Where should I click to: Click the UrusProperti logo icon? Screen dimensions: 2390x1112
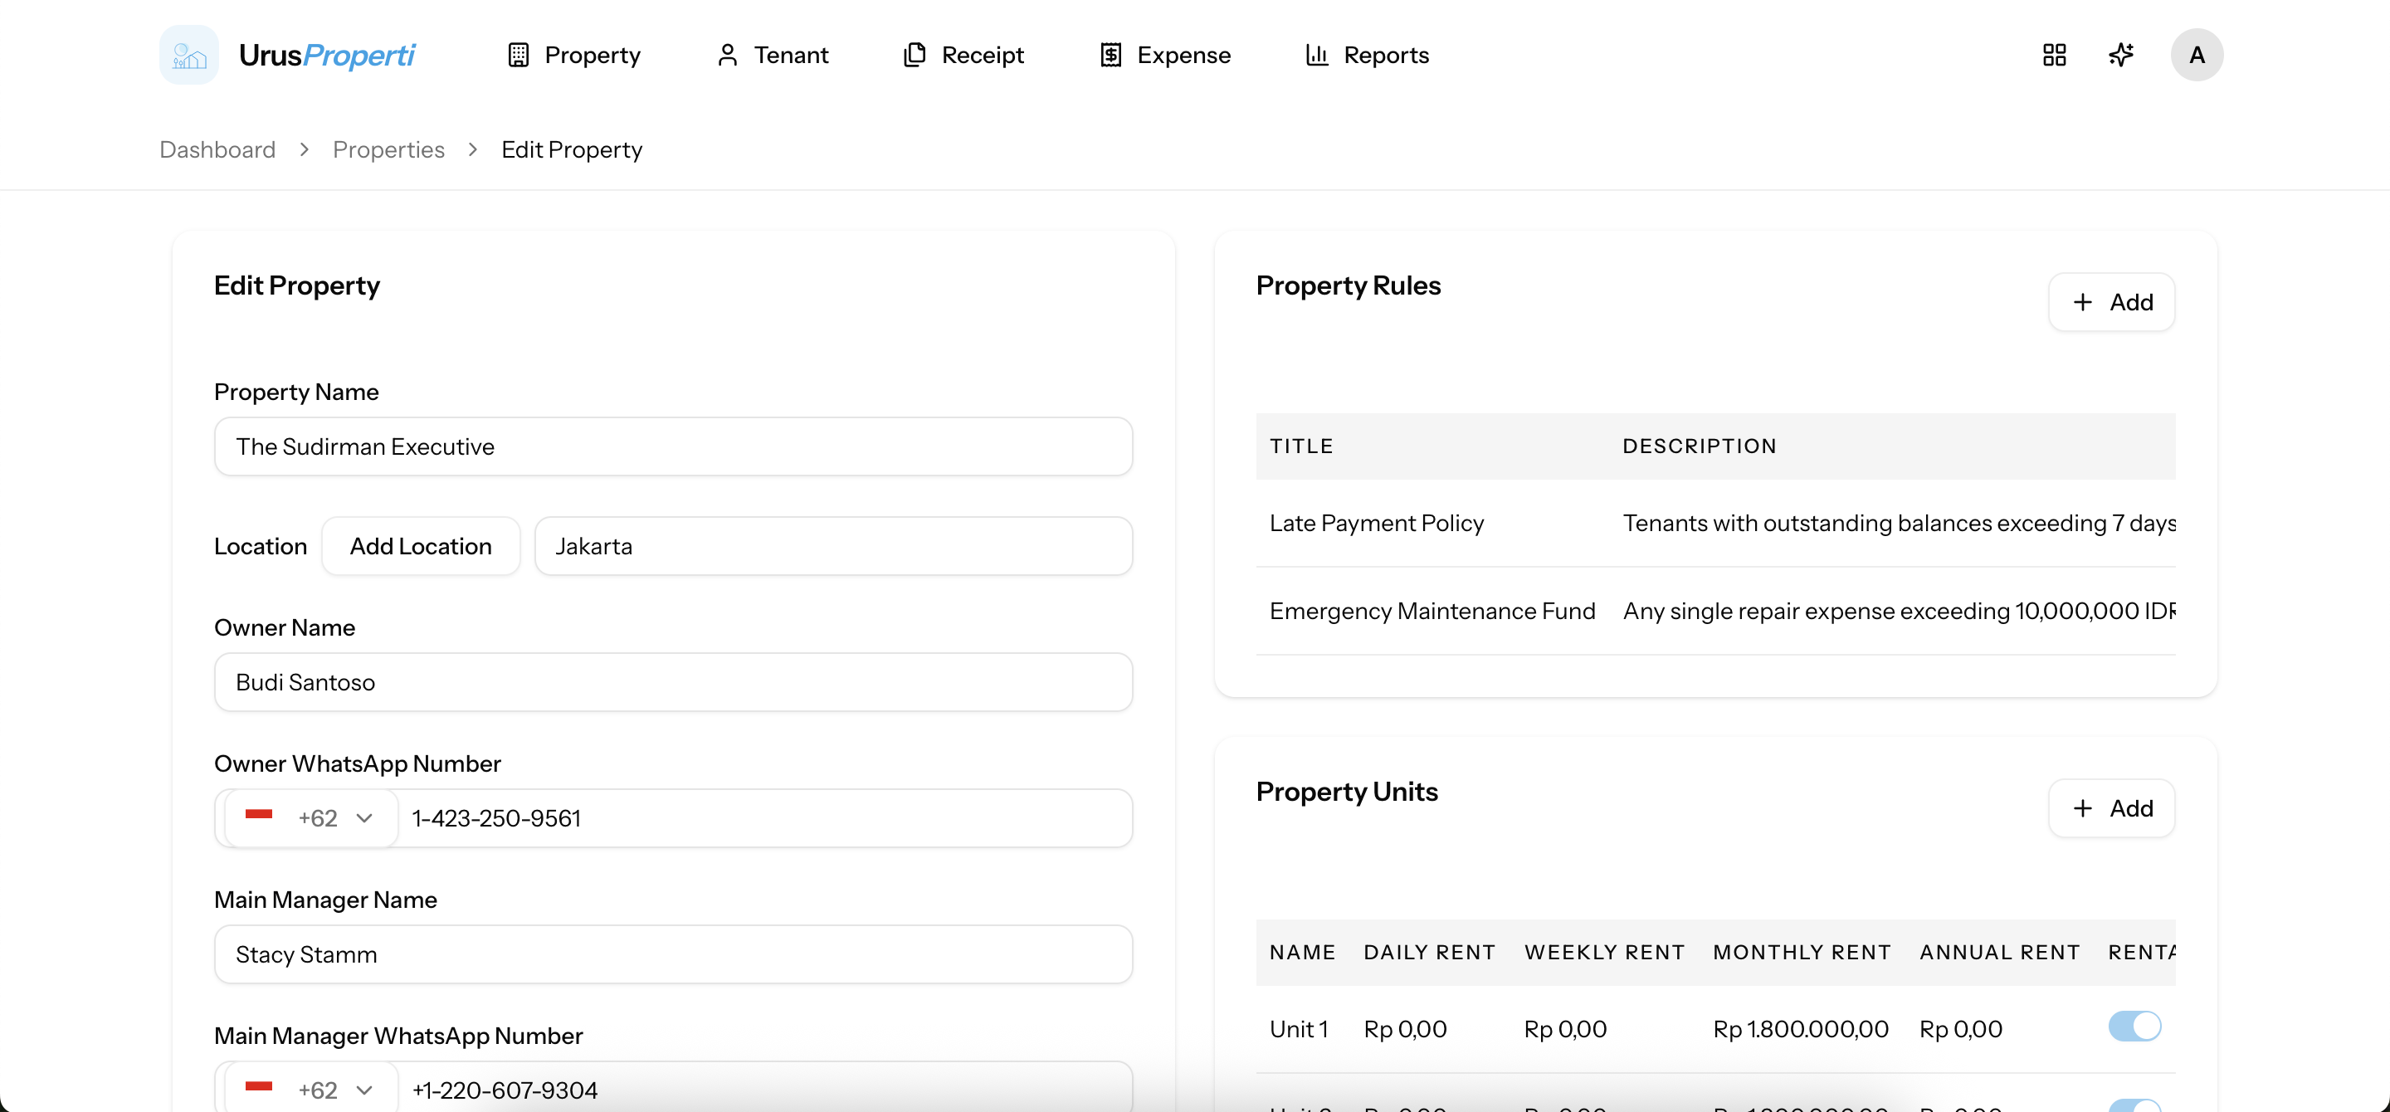pyautogui.click(x=189, y=55)
